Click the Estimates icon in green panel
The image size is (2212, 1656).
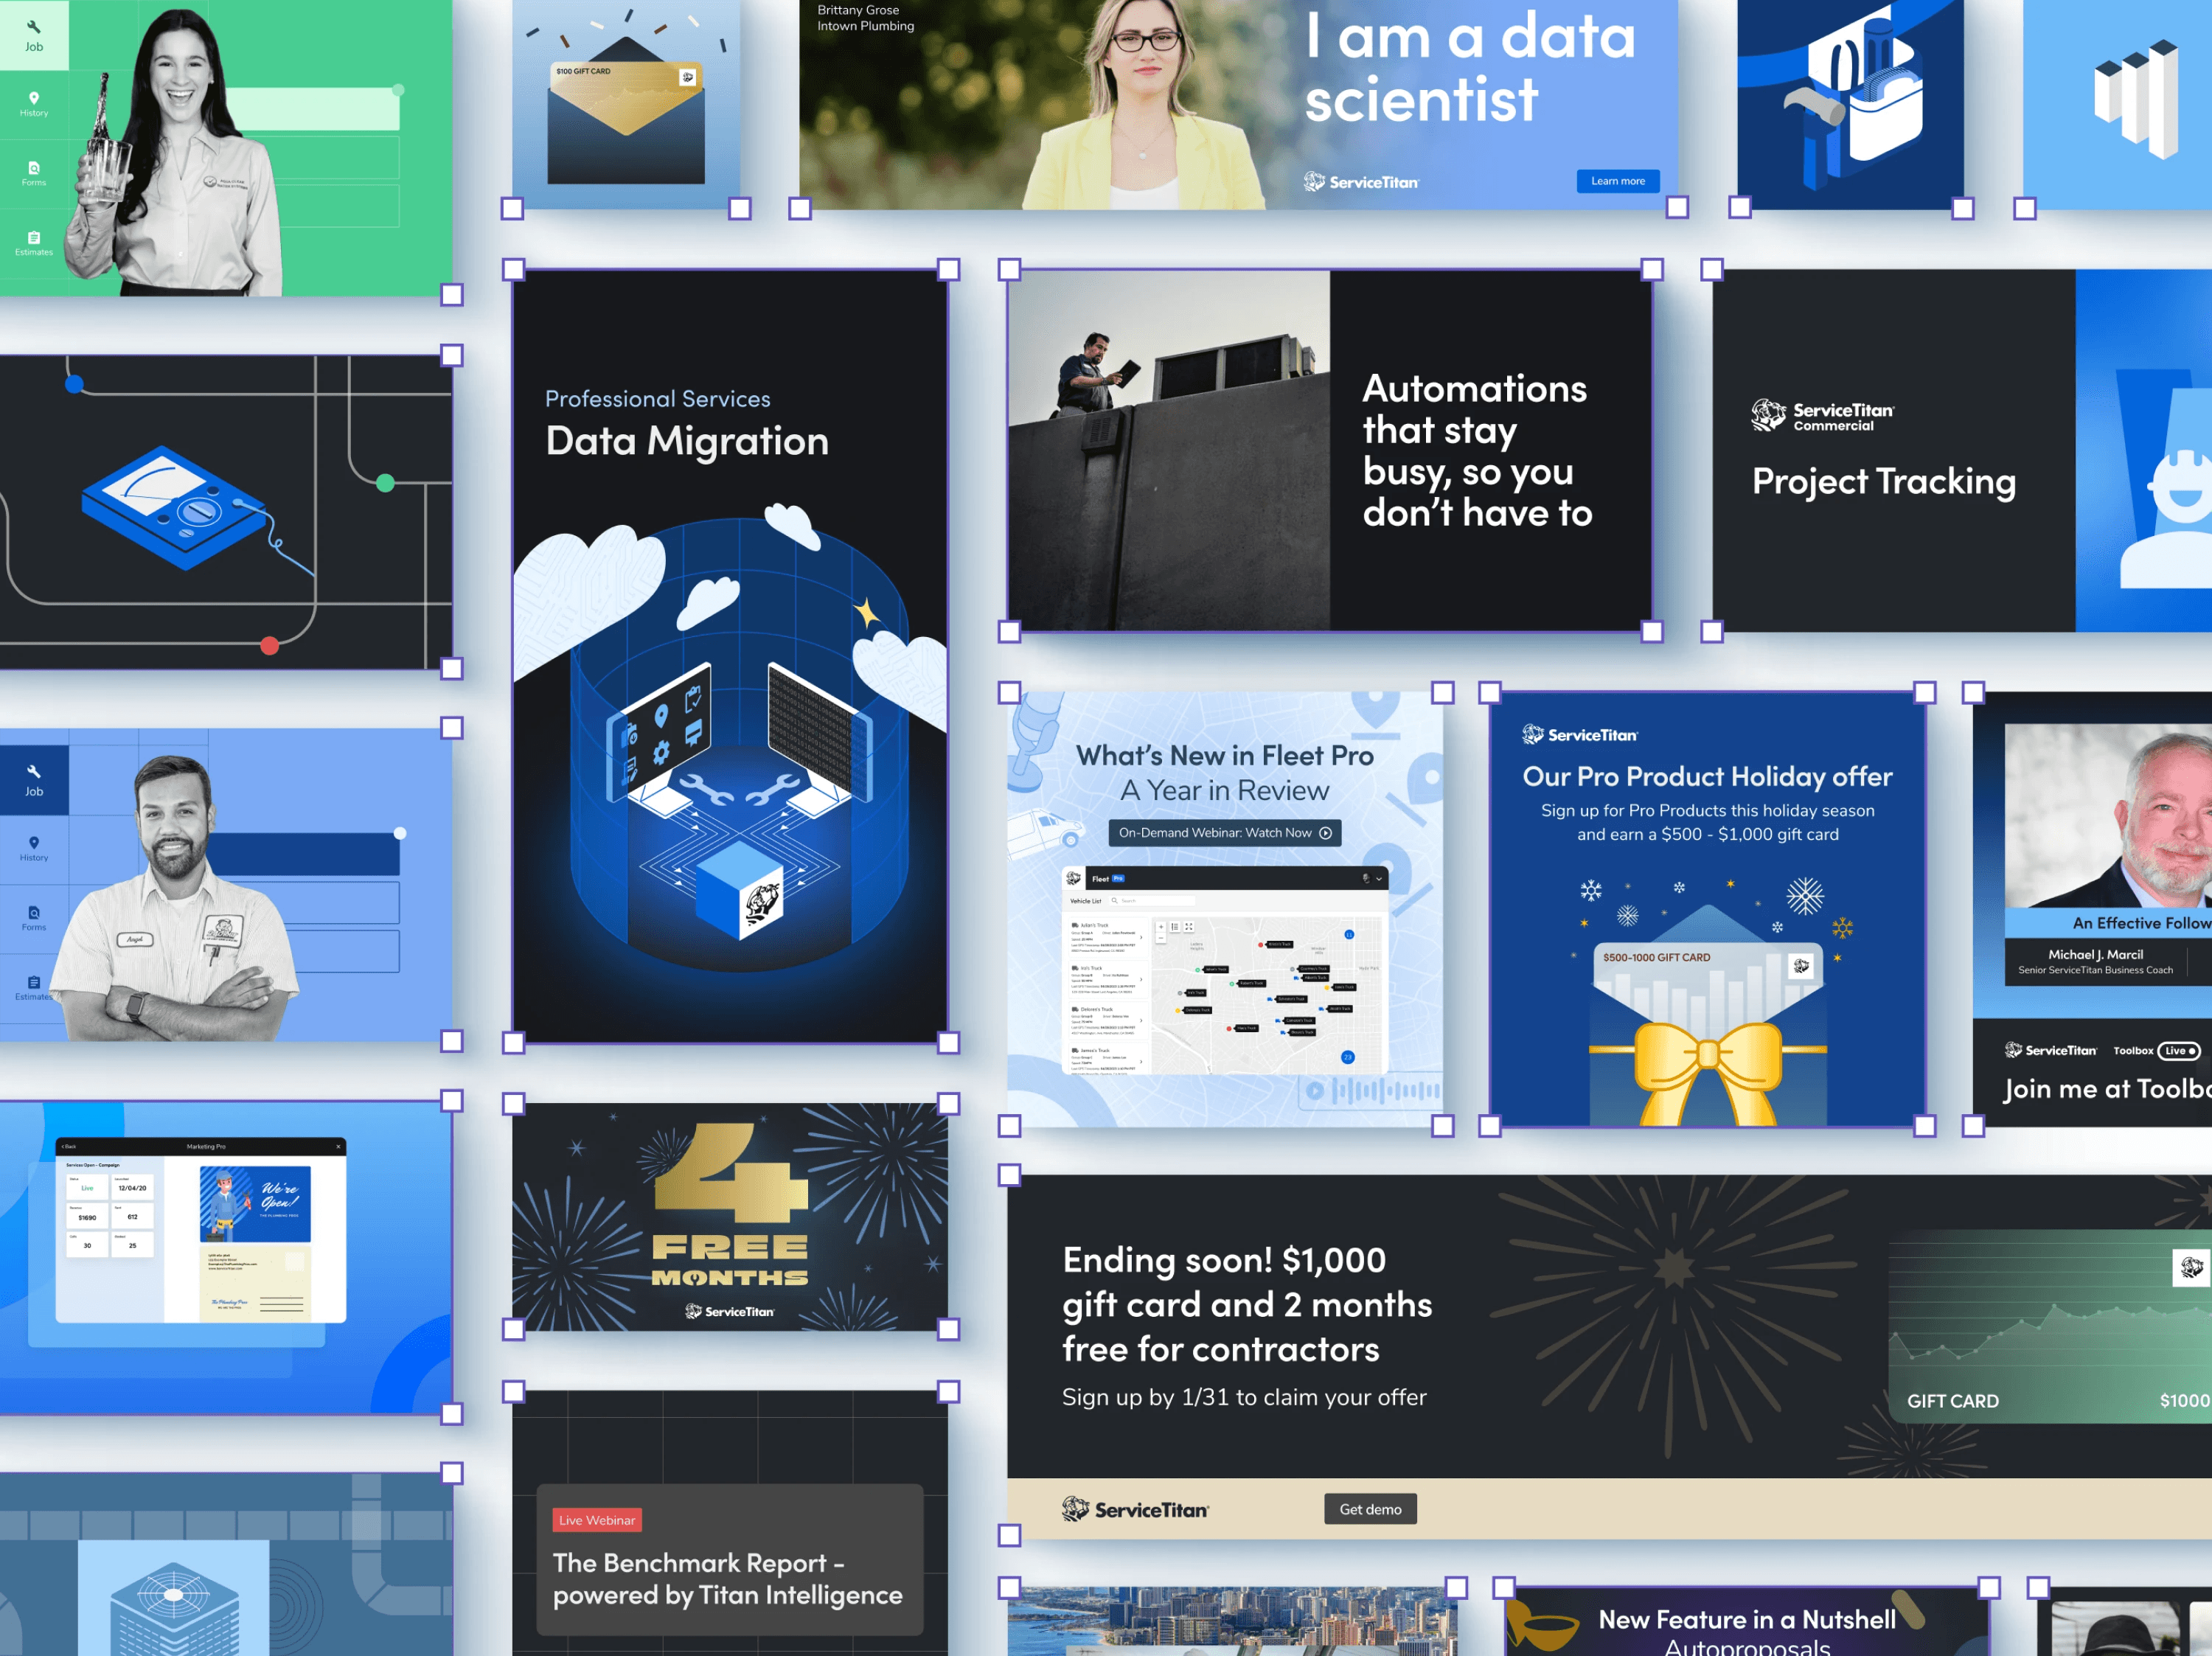point(34,237)
